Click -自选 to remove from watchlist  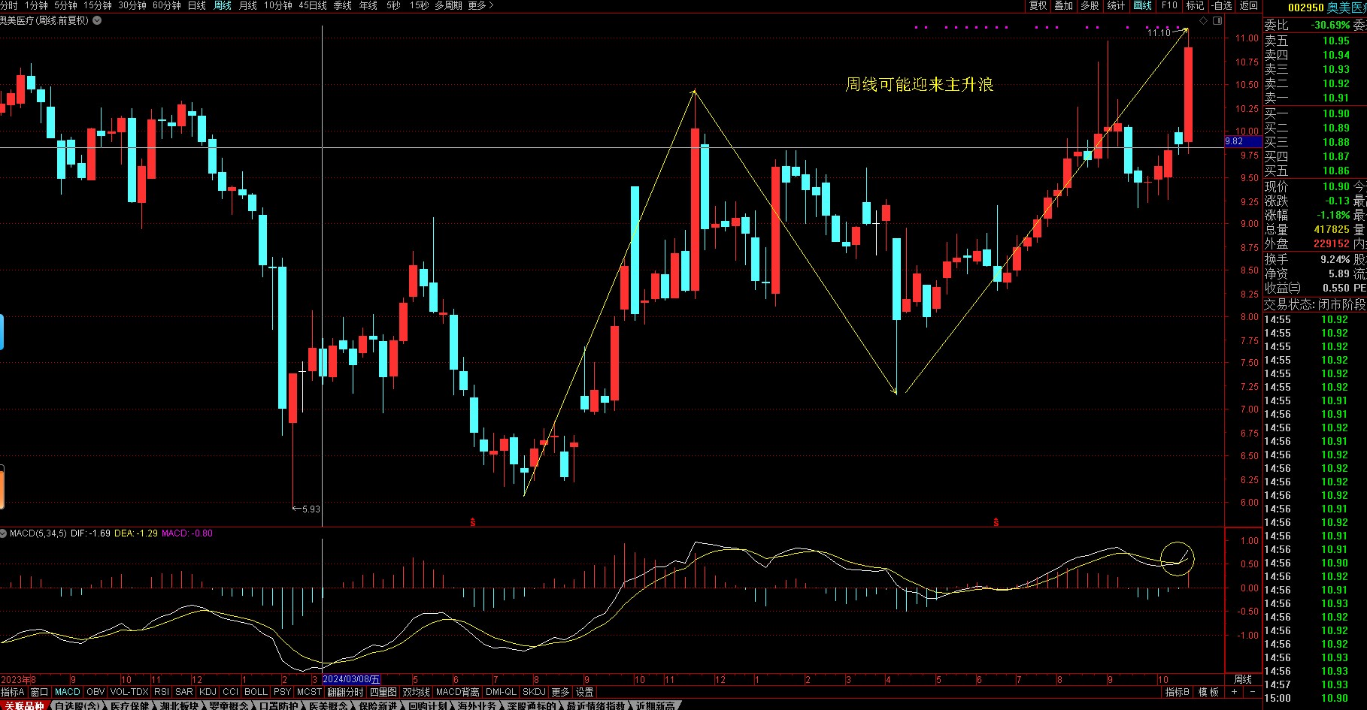pos(1223,5)
